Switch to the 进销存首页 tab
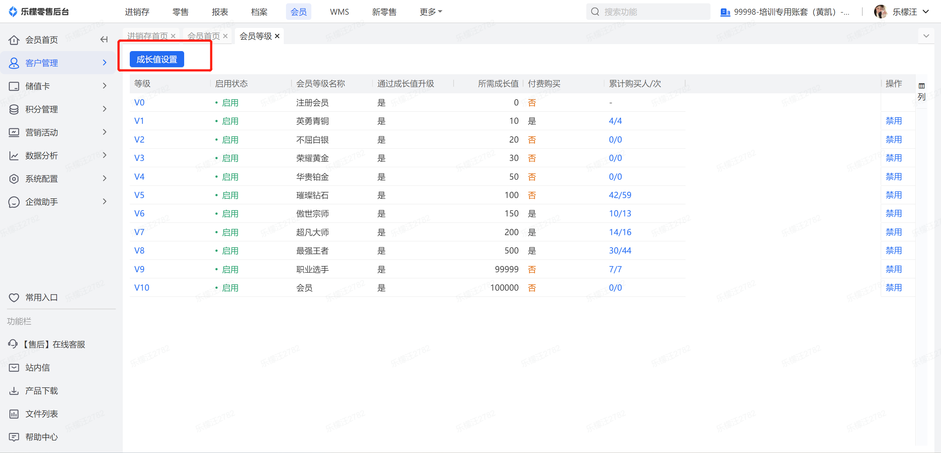Viewport: 941px width, 453px height. 147,36
